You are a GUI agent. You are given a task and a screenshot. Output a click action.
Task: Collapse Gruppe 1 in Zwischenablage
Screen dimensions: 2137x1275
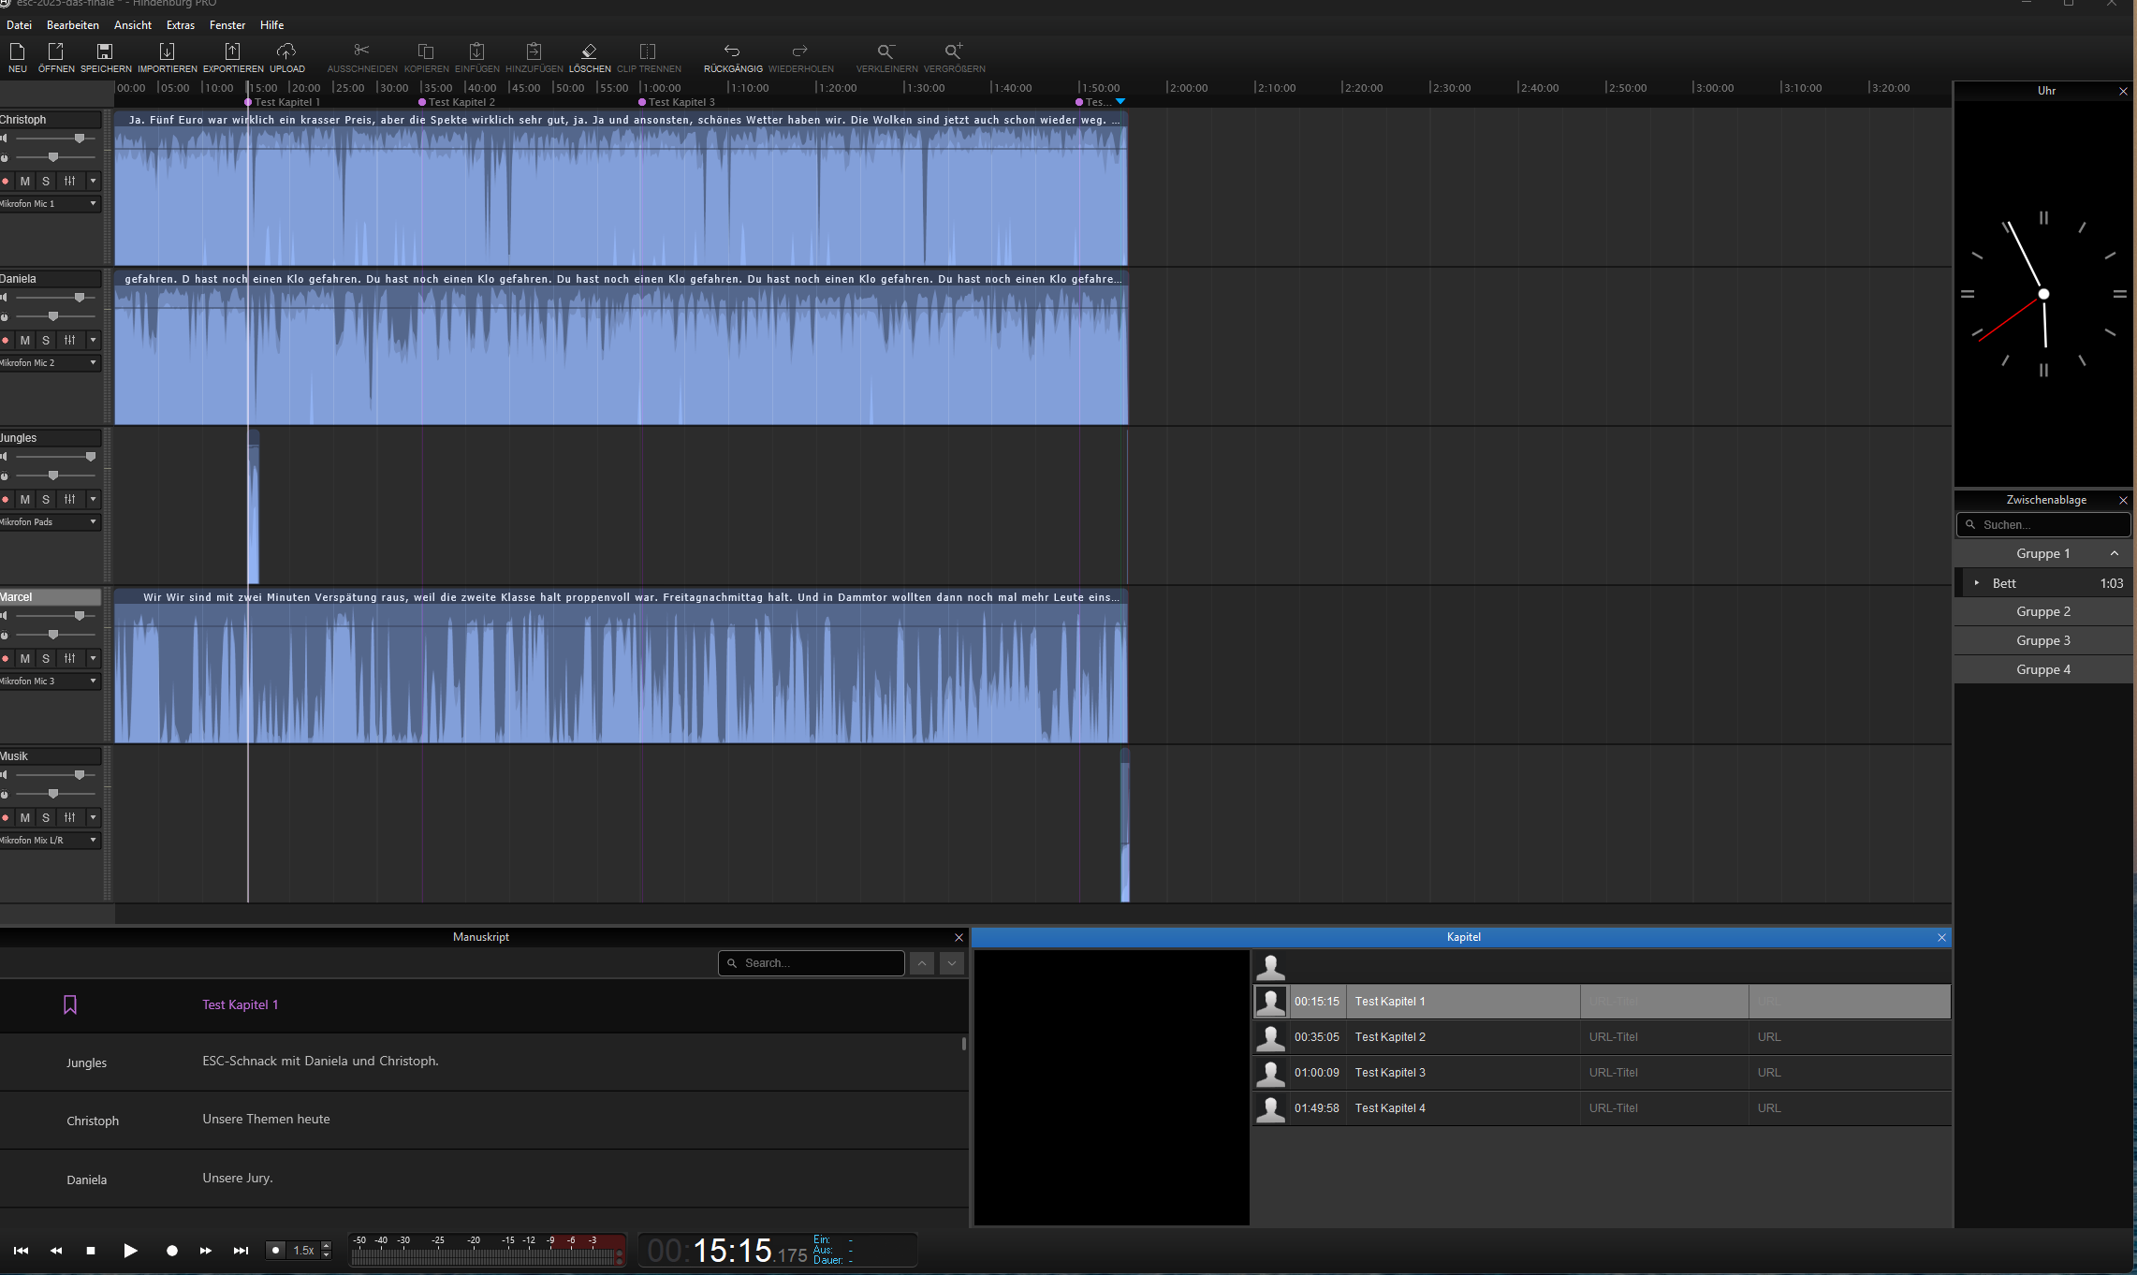point(2114,553)
